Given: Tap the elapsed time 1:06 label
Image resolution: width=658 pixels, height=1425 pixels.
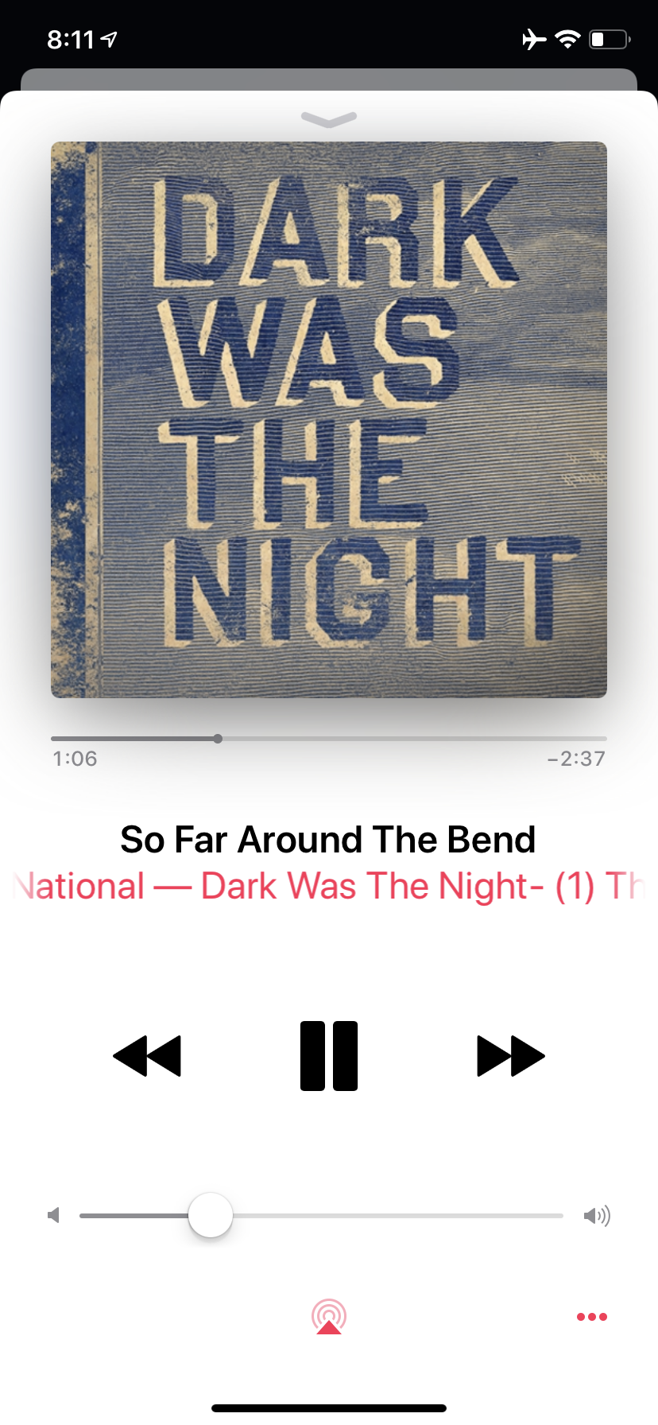Looking at the screenshot, I should click(x=75, y=759).
